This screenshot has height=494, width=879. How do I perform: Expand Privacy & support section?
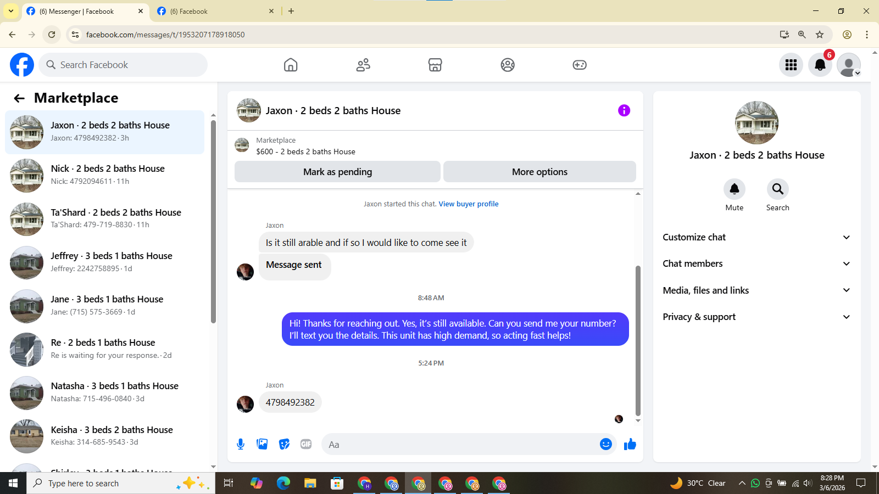(x=756, y=317)
